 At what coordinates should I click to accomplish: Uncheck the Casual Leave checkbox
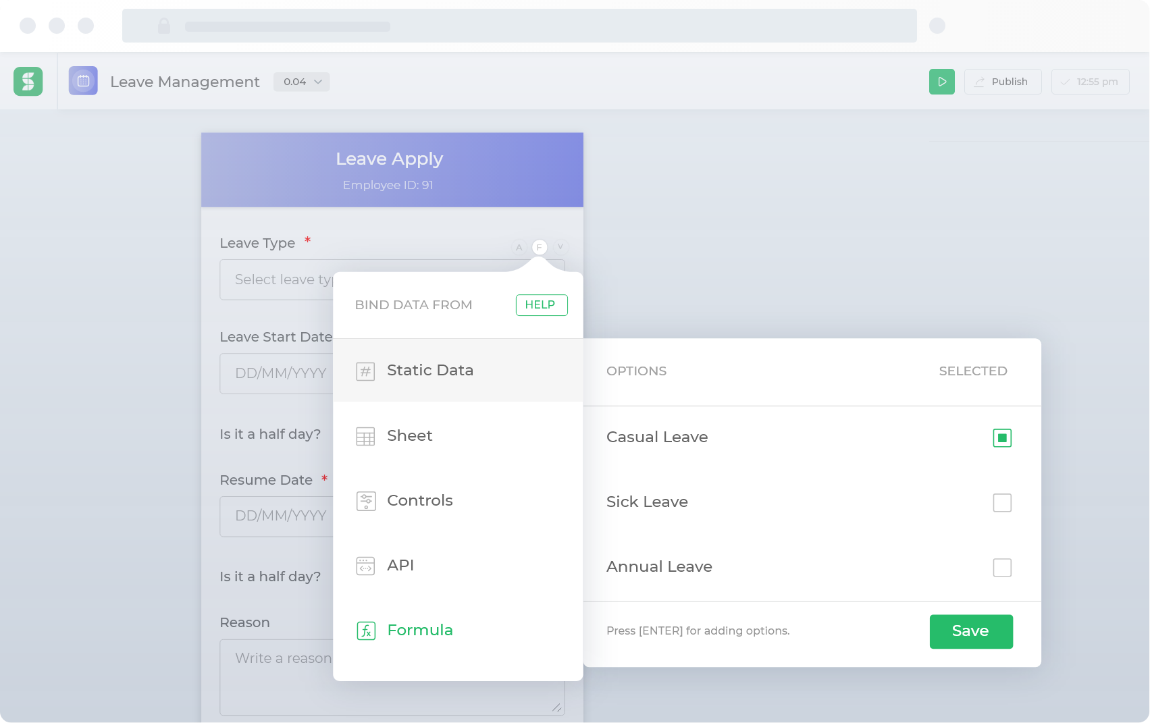tap(1002, 438)
